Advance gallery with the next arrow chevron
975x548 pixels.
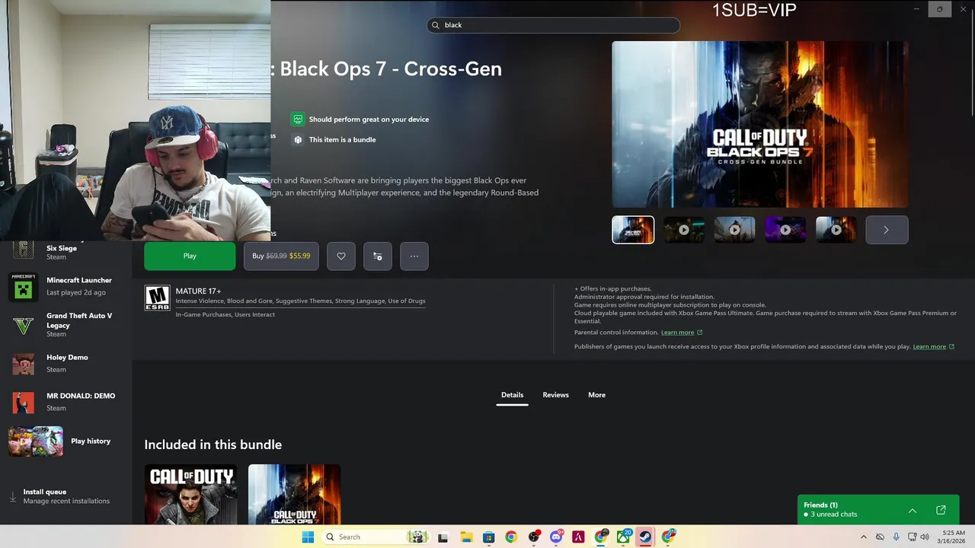[887, 230]
